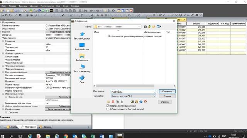This screenshot has height=138, width=247.
Task: Open the view menu icon in save dialog
Action: coord(159,27)
